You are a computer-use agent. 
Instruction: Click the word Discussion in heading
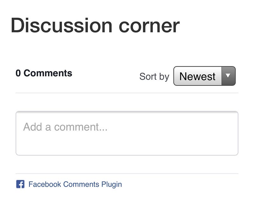(x=62, y=25)
